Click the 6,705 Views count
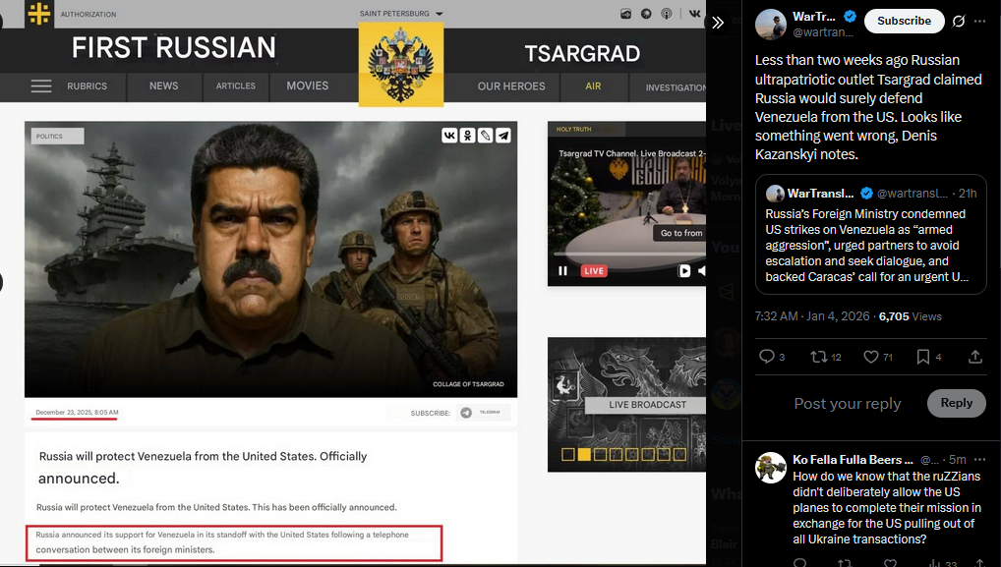This screenshot has height=567, width=1001. coord(911,316)
